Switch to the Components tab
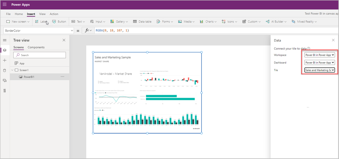Viewport: 339px width, 159px height. click(x=36, y=47)
